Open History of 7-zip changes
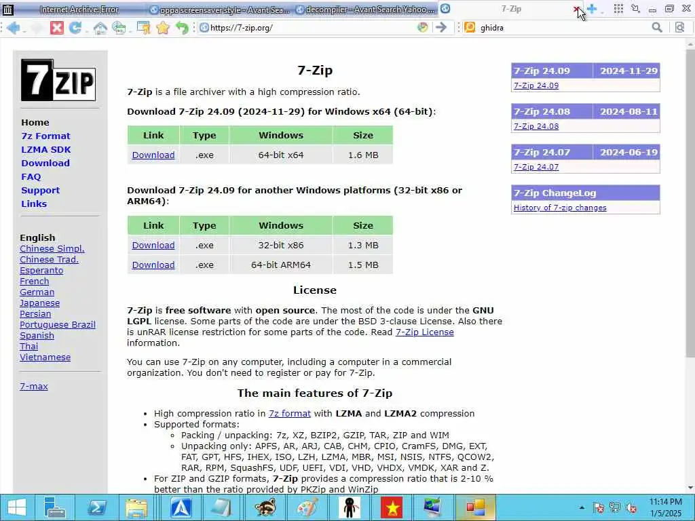 (x=560, y=208)
